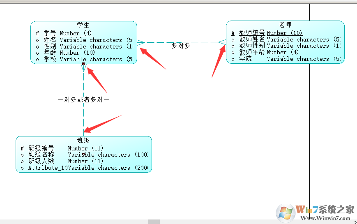
Task: Click the 多对多 relationship label
Action: 180,46
